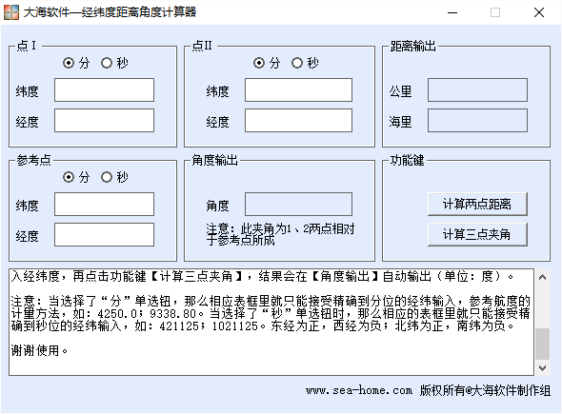Click the 计算三点夹角 button

pyautogui.click(x=477, y=234)
